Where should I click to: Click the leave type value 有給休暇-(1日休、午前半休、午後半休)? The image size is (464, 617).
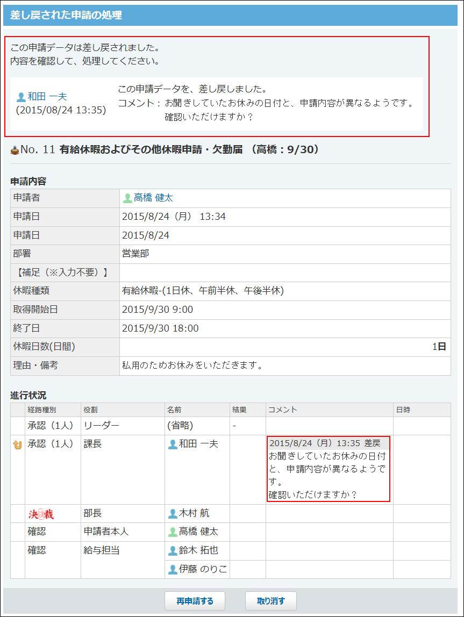click(203, 291)
